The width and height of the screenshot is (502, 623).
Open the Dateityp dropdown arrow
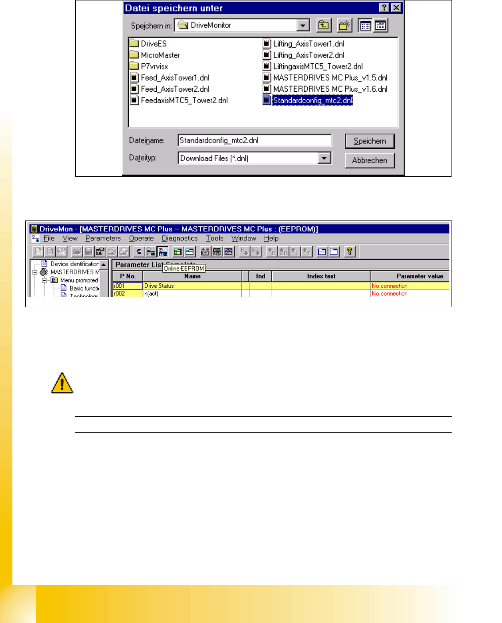[324, 158]
